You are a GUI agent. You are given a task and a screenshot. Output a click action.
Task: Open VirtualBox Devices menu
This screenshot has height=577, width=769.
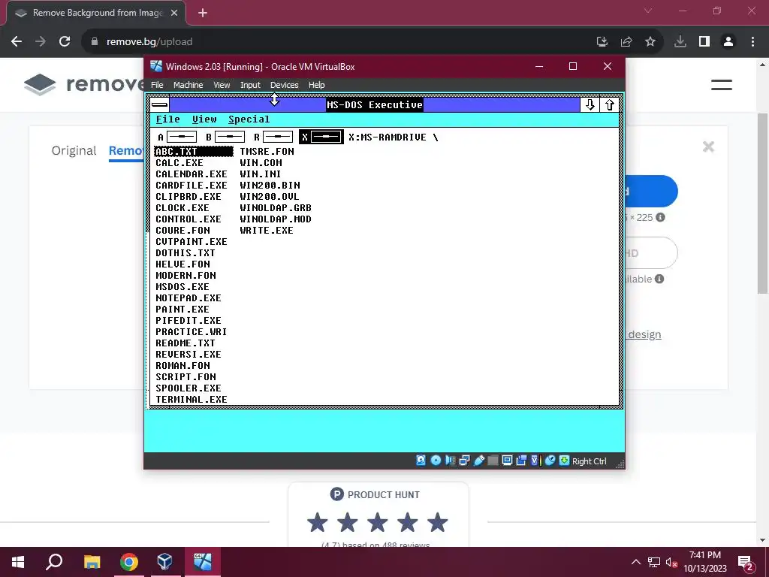coord(284,85)
